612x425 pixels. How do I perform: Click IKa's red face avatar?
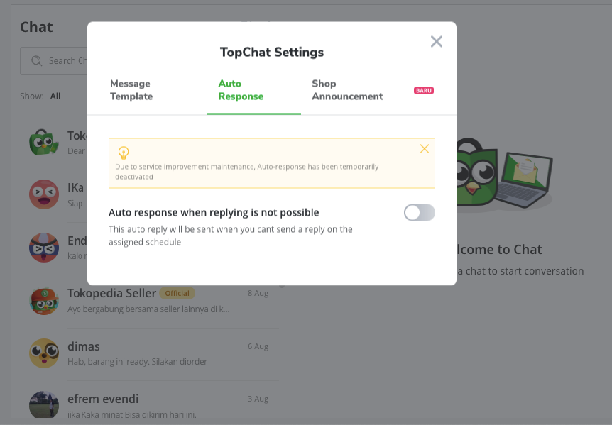click(43, 194)
